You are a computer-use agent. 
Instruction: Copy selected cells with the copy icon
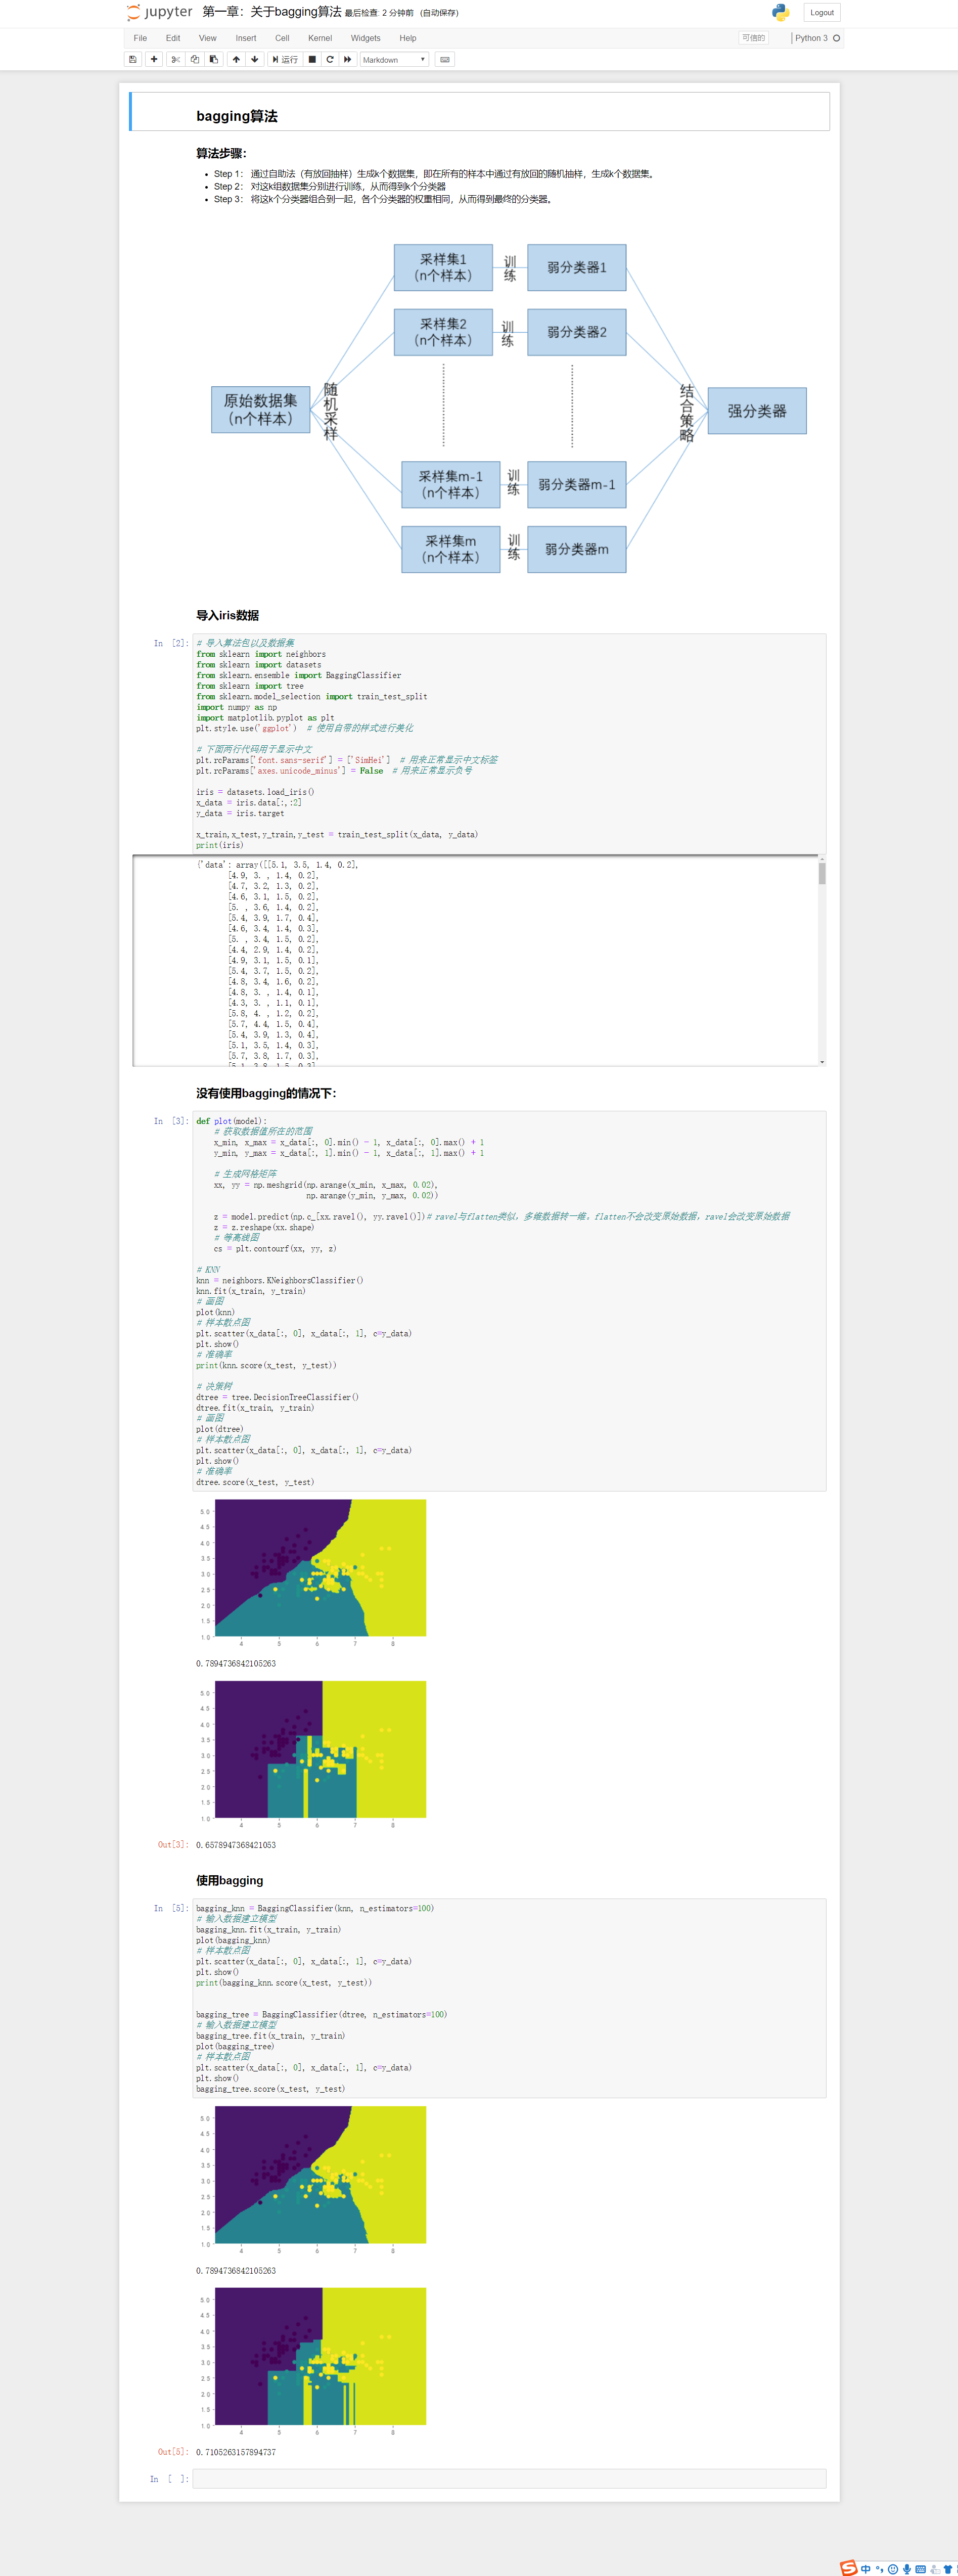[x=194, y=59]
